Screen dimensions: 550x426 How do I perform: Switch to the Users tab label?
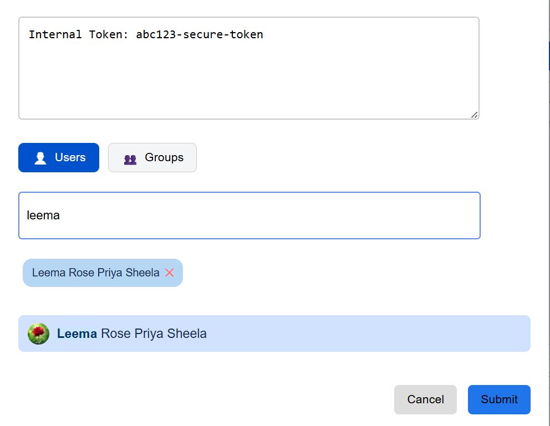pyautogui.click(x=70, y=157)
